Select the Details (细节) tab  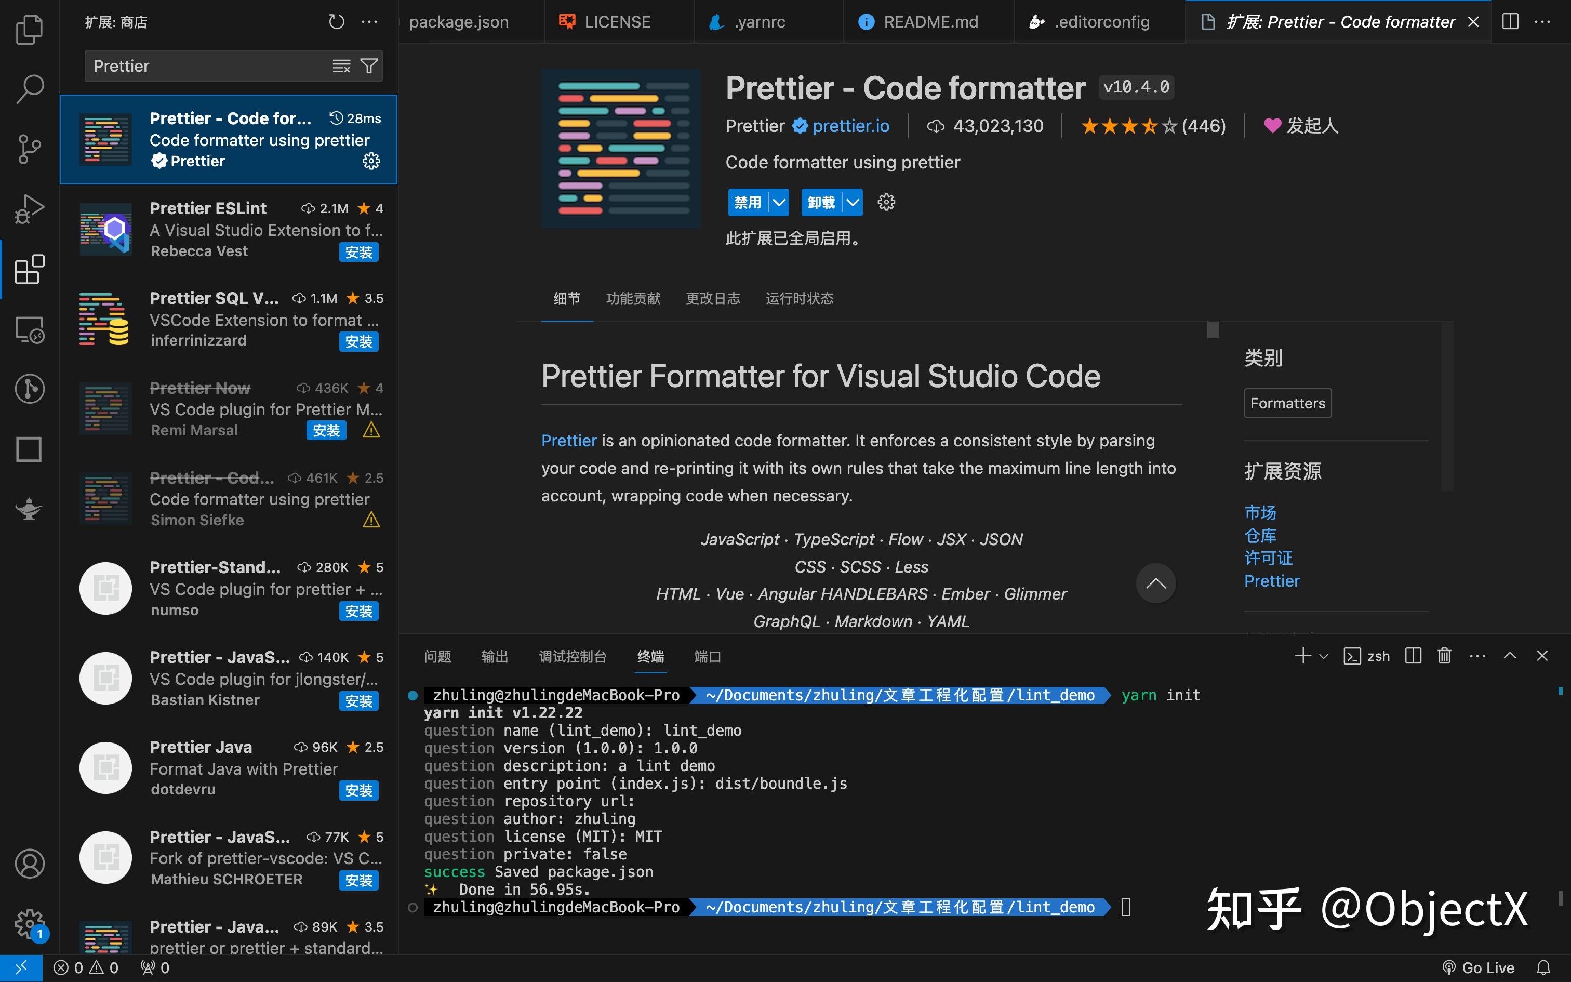567,299
